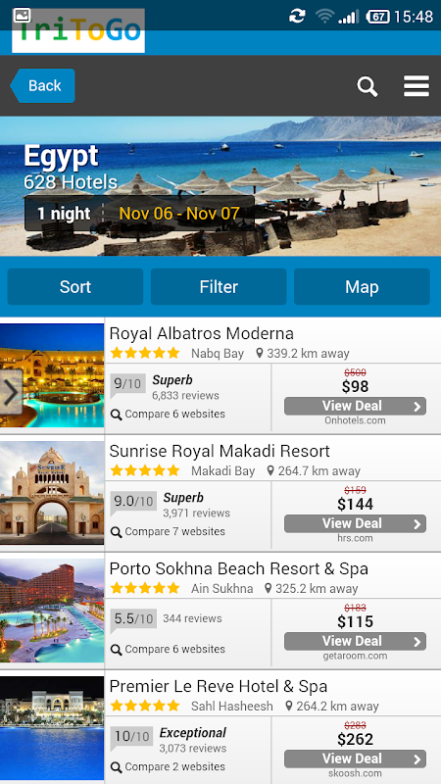Change the Nov 06 - Nov 07 dates
This screenshot has height=784, width=441.
click(x=179, y=214)
